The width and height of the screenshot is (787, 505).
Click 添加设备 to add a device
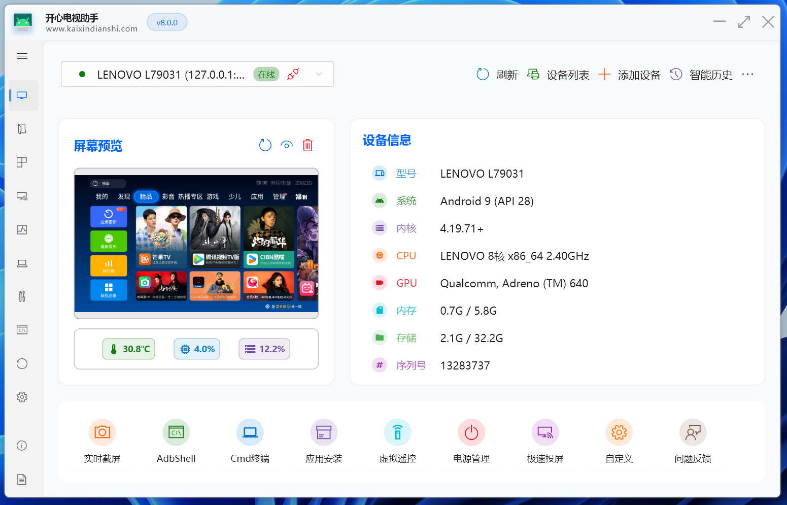630,75
